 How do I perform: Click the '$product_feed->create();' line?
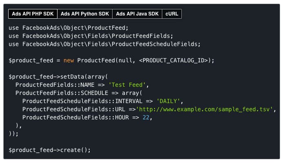(50, 150)
